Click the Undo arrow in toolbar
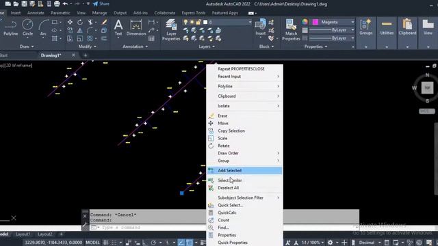The image size is (438, 246). point(66,4)
